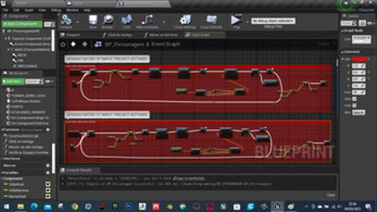Click the red comment color swatch
The height and width of the screenshot is (212, 377).
tap(359, 59)
